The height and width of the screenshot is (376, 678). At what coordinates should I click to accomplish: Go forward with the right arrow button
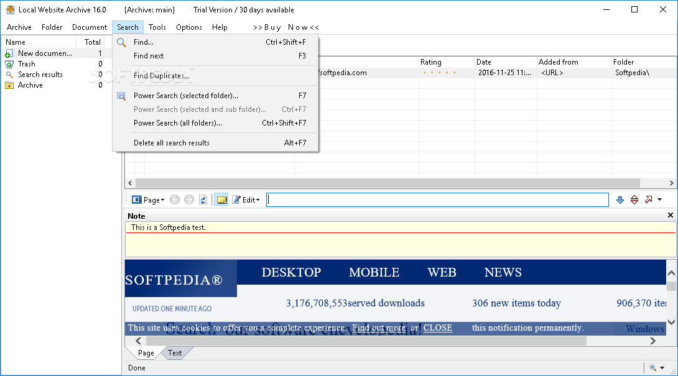point(189,199)
